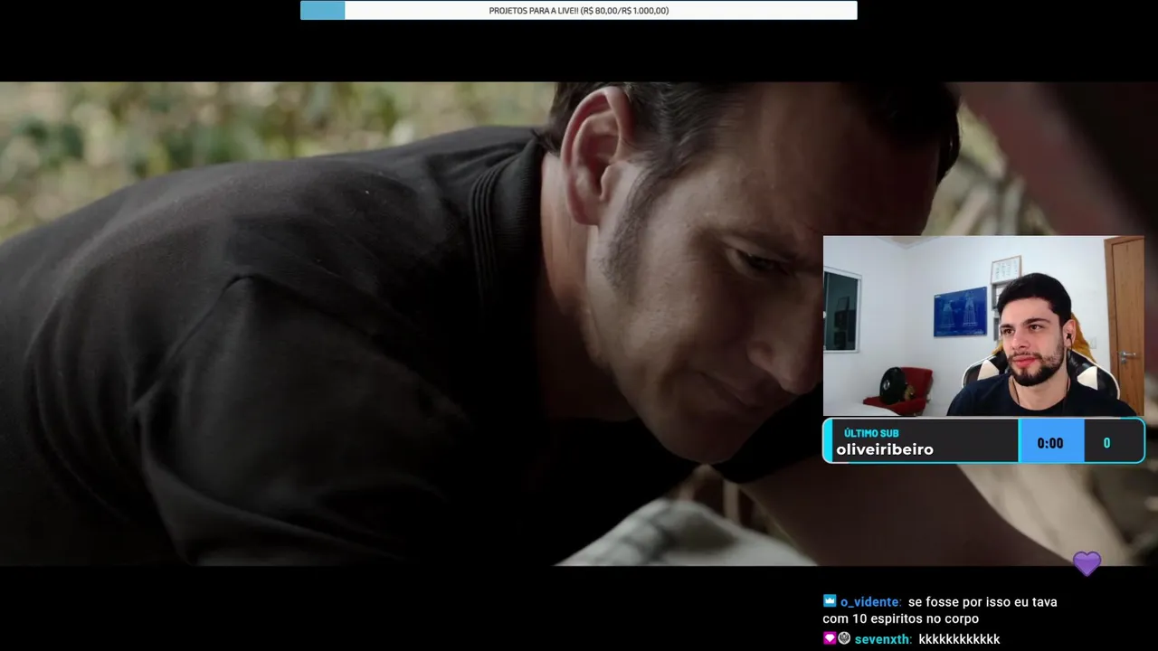Click the main movie video frame
The height and width of the screenshot is (651, 1158).
tap(579, 324)
